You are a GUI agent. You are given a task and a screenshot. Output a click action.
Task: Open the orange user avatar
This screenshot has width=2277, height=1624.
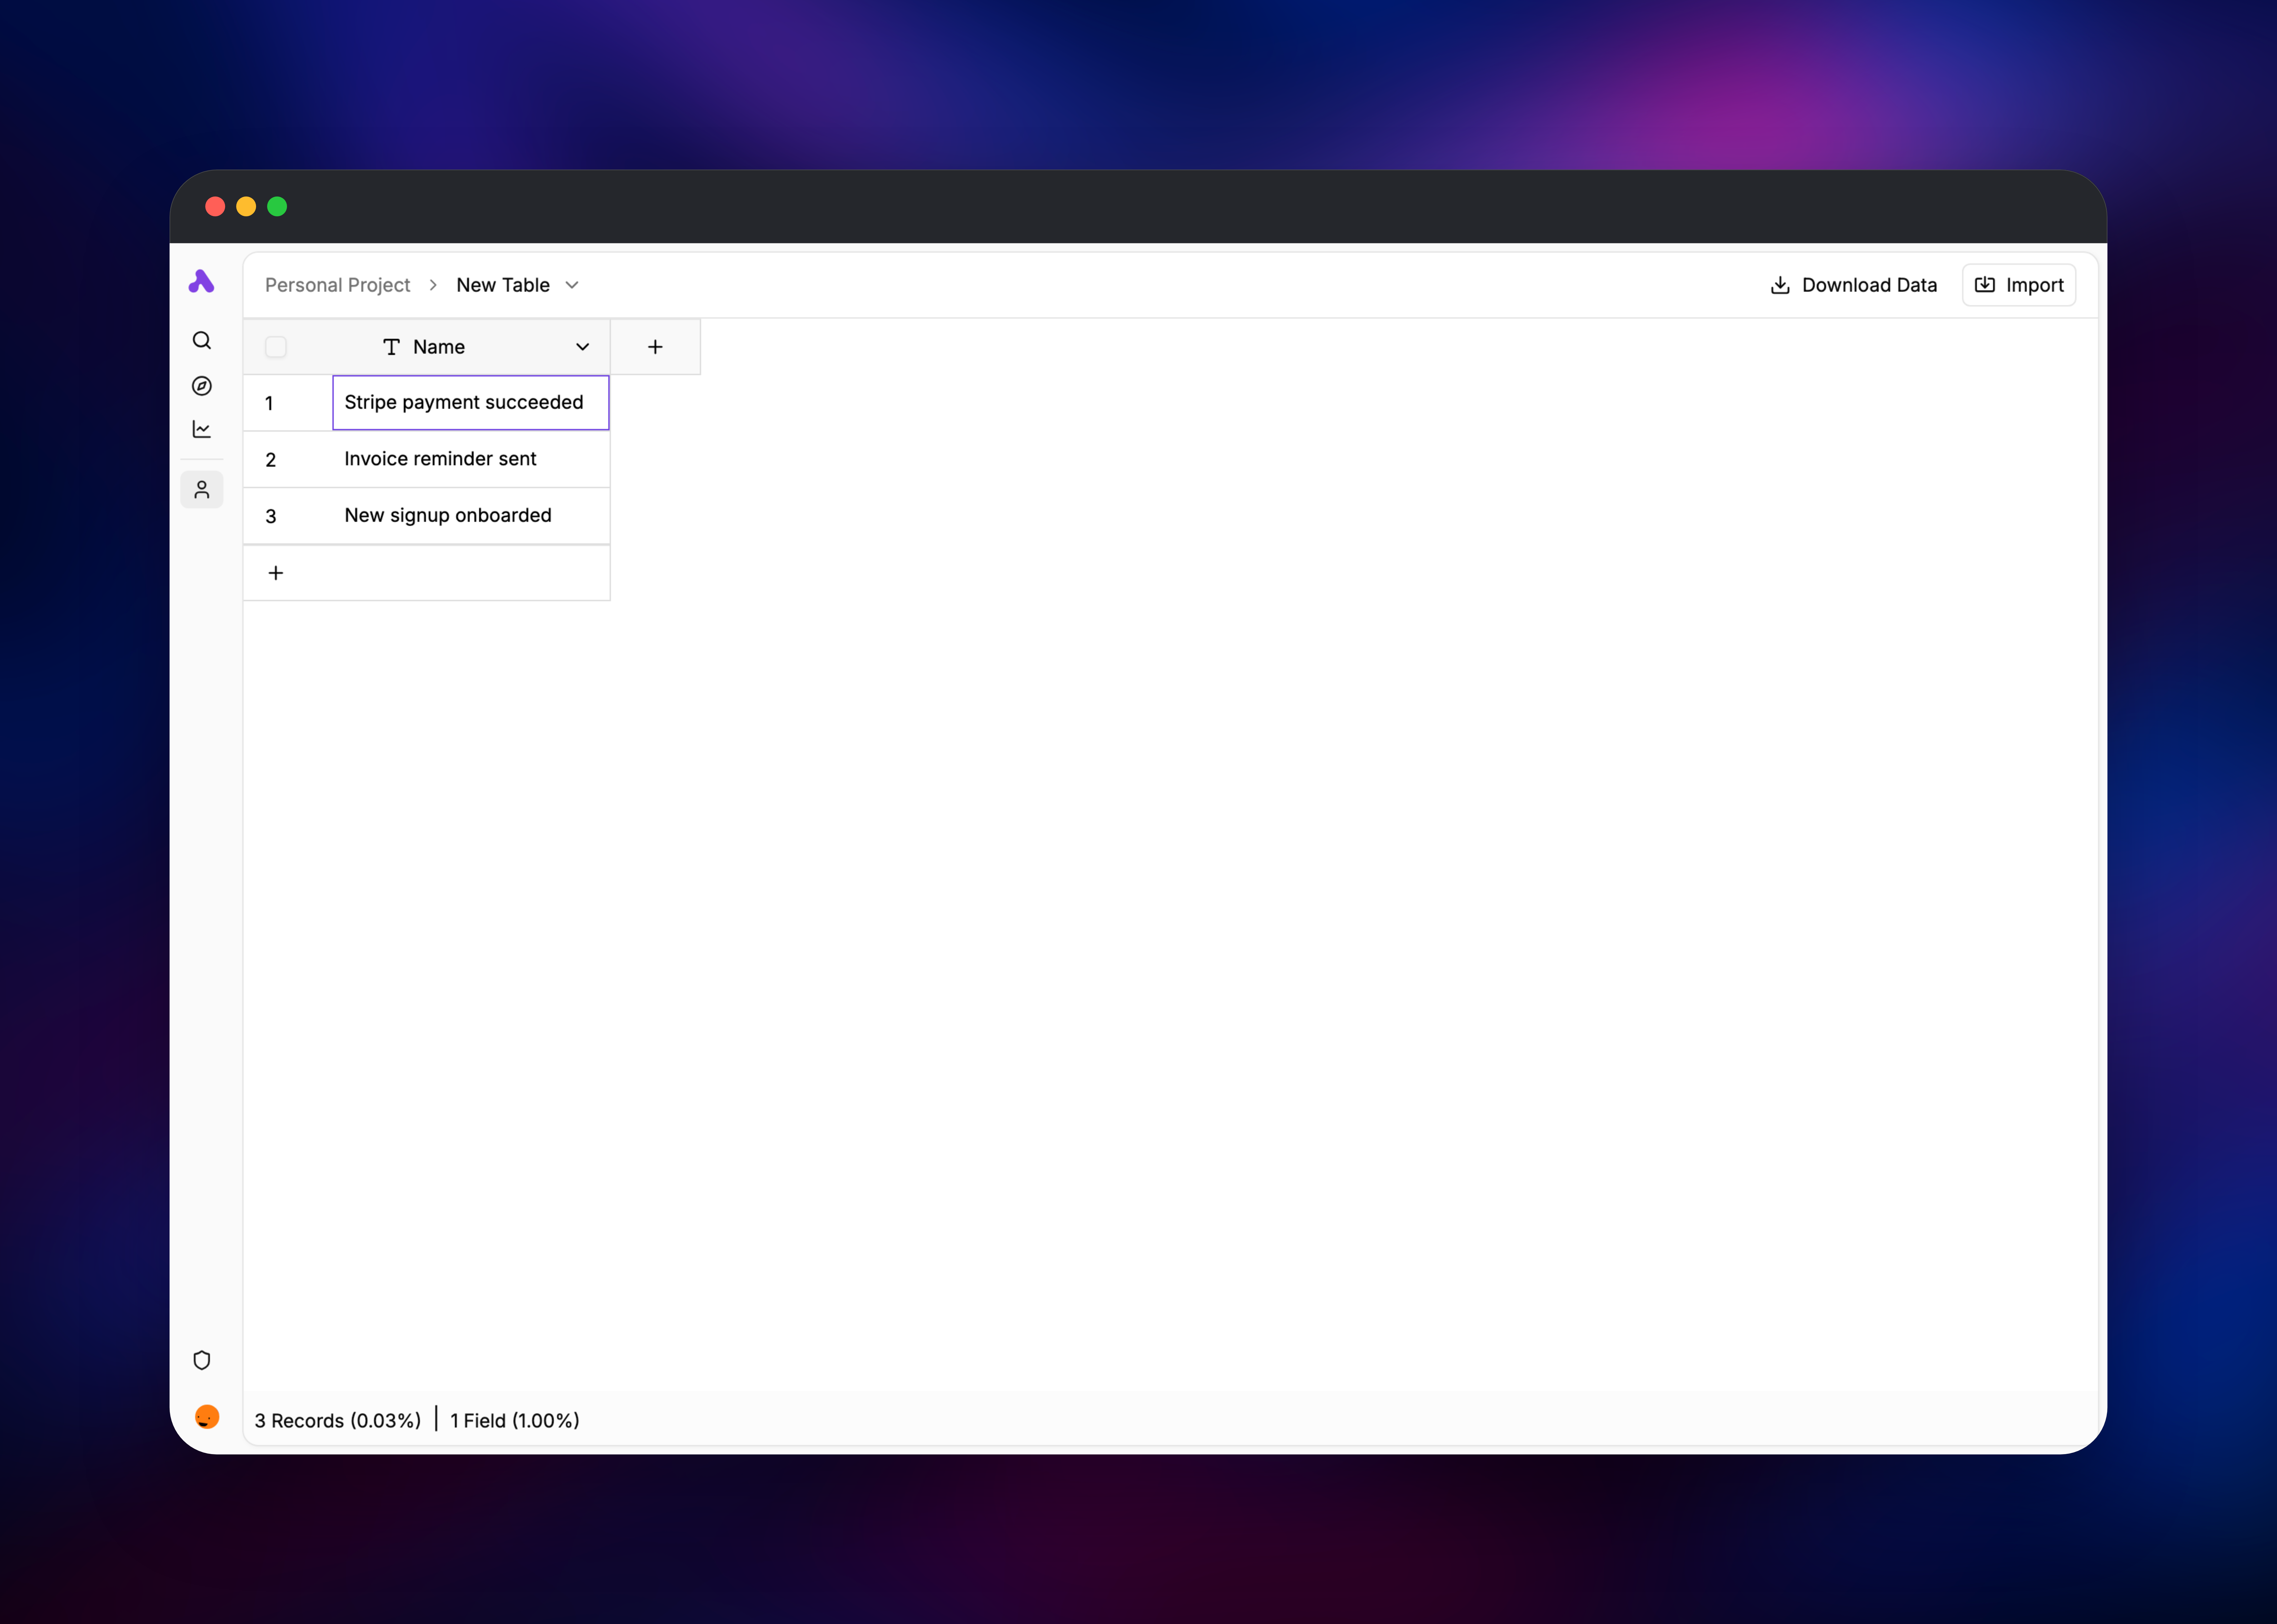[207, 1417]
